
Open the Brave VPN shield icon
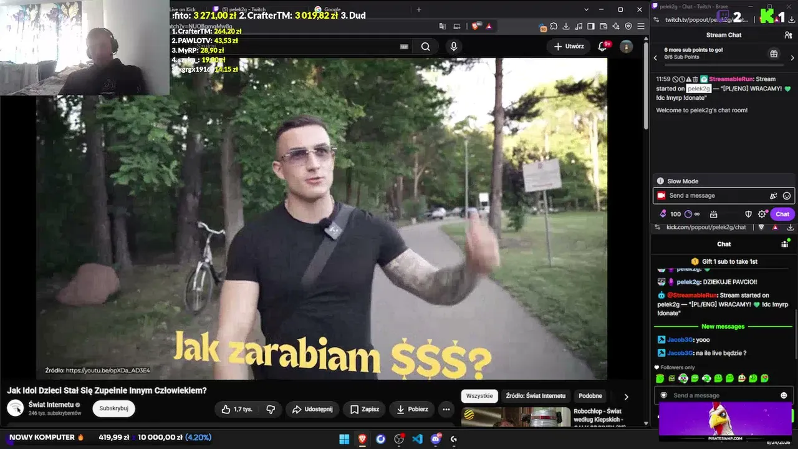(x=628, y=26)
